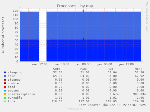Click uninterruptible maximum value 983.33m
This screenshot has width=150, height=112.
click(139, 94)
